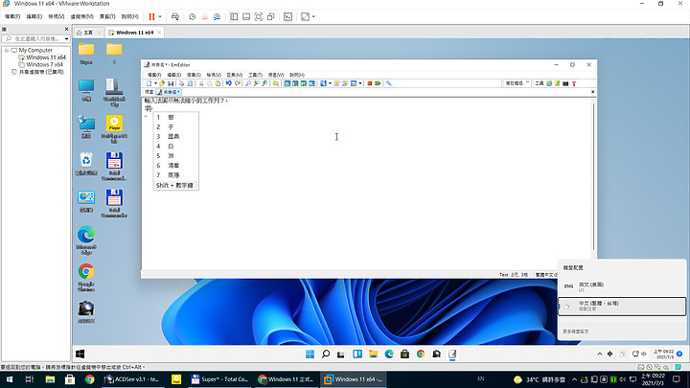
Task: Click EmEditor vertical scrollbar
Action: (x=593, y=176)
